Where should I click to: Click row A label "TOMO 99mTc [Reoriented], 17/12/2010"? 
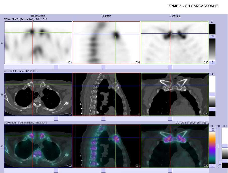pos(26,19)
